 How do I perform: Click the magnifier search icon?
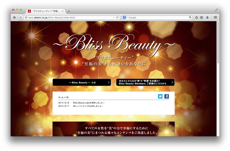(190, 17)
